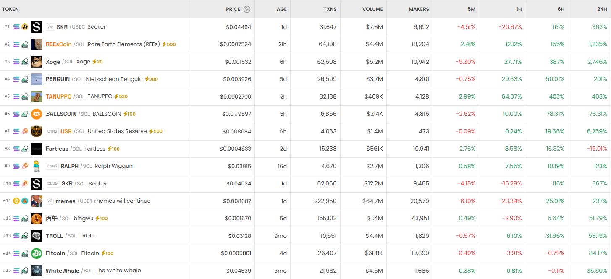Sort tokens by the AGE column header
Image resolution: width=611 pixels, height=279 pixels.
point(281,9)
